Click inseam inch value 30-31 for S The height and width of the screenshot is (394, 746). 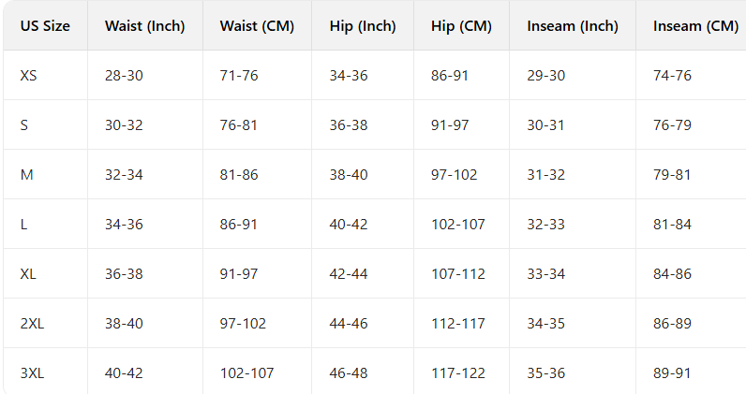pos(546,125)
